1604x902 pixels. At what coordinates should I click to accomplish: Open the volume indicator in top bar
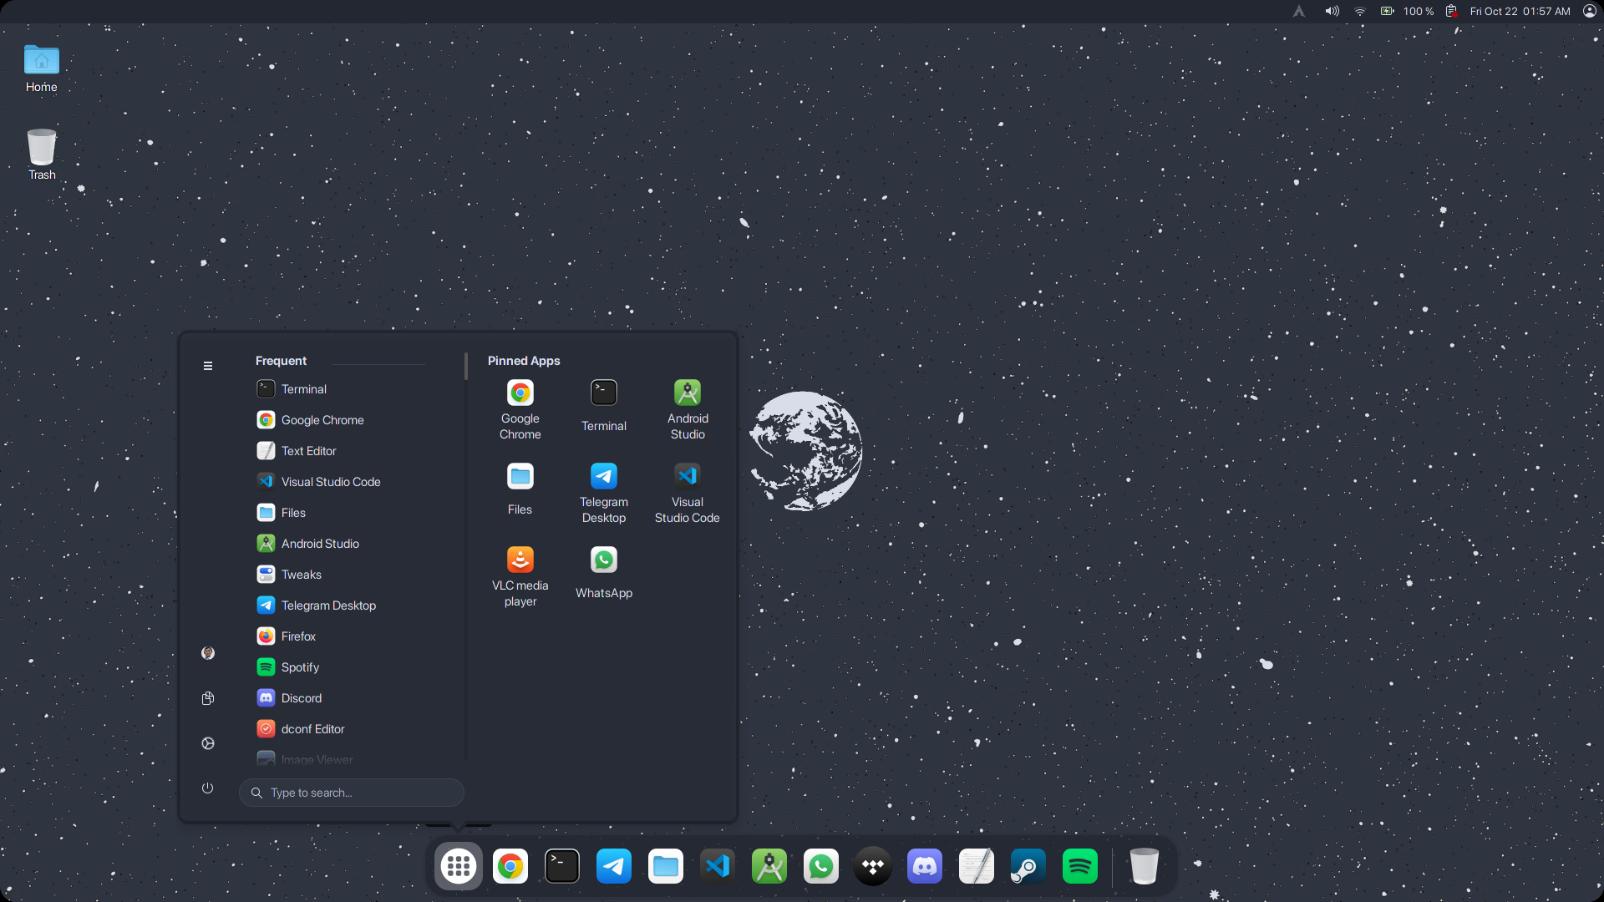point(1332,11)
